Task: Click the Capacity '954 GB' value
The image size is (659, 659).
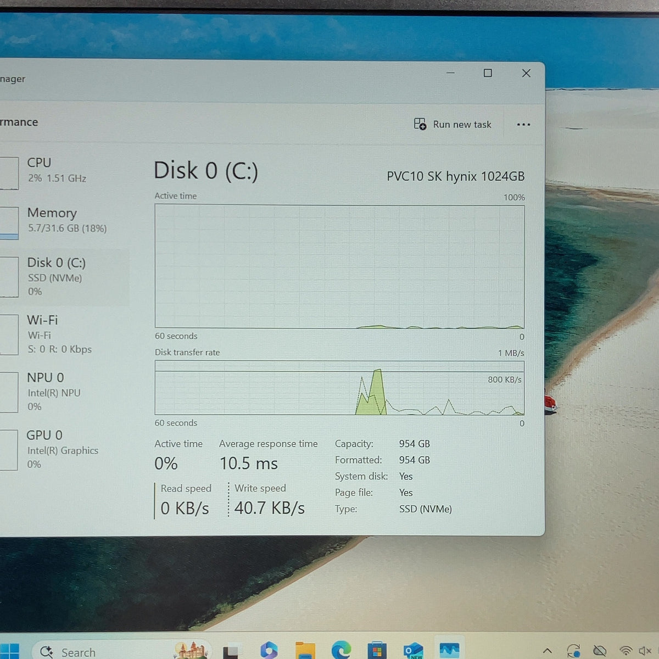Action: pyautogui.click(x=415, y=444)
